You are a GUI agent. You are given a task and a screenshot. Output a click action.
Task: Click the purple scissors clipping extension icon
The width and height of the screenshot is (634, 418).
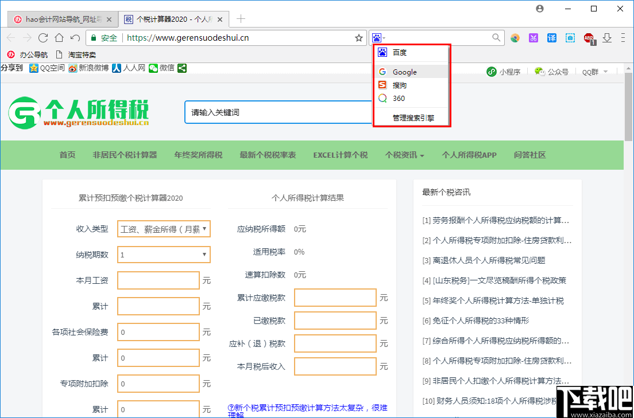pos(533,37)
